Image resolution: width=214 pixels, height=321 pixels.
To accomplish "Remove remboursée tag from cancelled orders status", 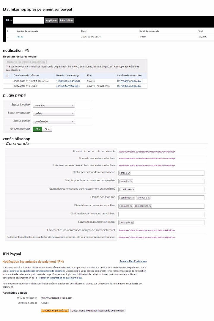I will [x=150, y=206].
